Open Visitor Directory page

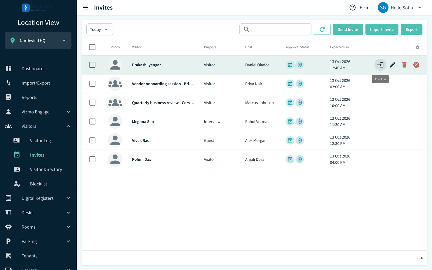tap(38, 169)
